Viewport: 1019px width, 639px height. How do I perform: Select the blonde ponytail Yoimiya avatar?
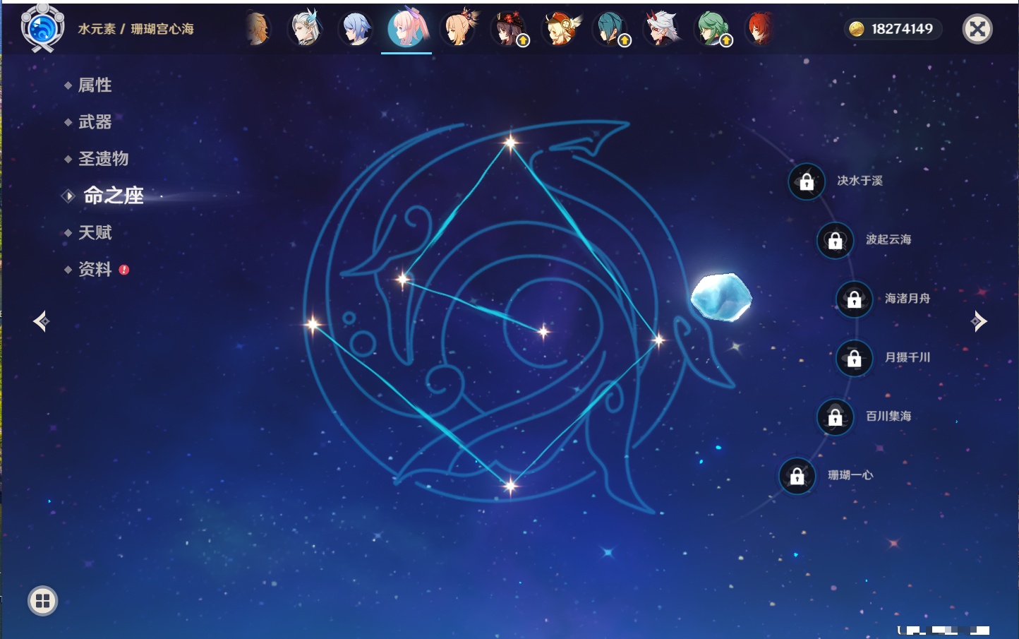click(459, 29)
